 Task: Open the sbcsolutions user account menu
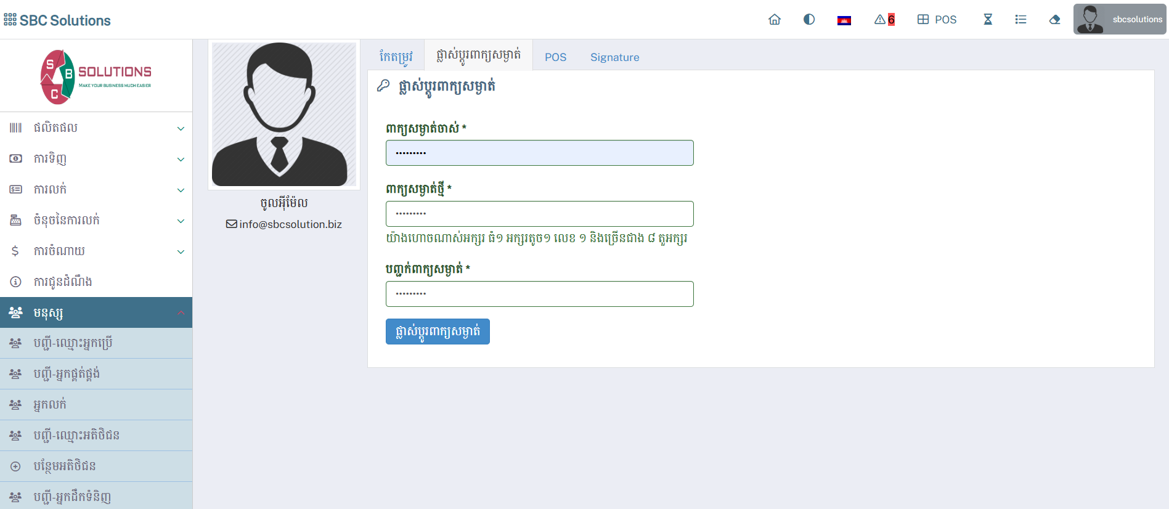(x=1120, y=20)
